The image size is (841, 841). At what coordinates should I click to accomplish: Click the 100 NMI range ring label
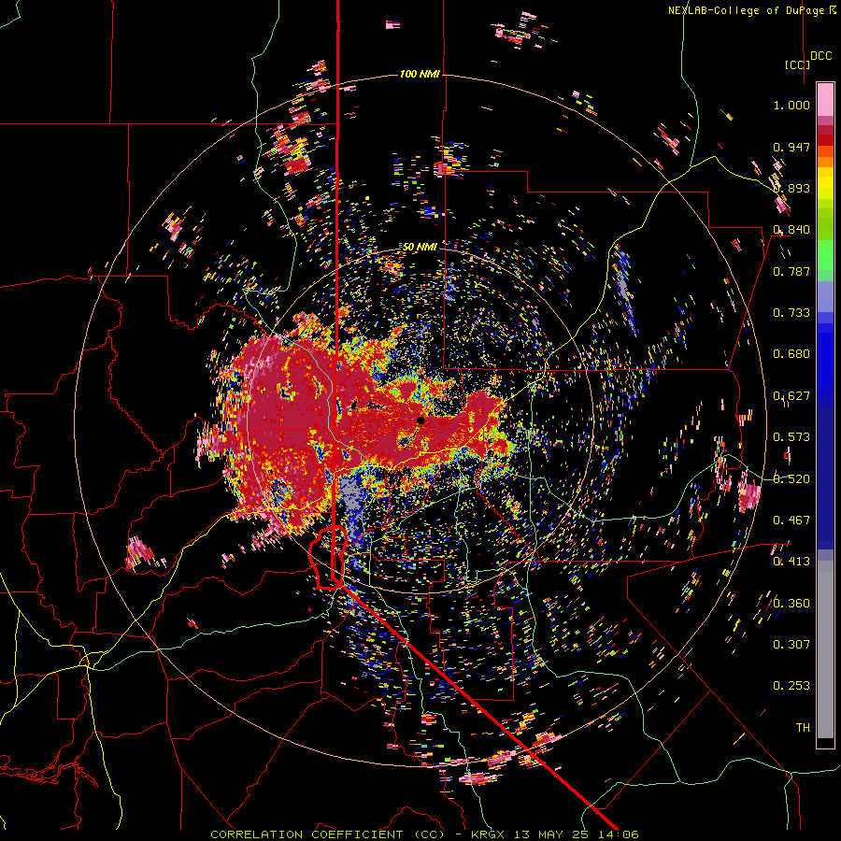pyautogui.click(x=420, y=74)
